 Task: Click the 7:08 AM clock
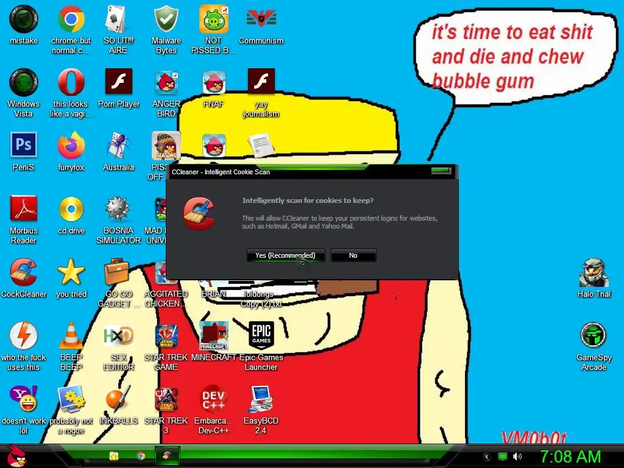click(570, 456)
